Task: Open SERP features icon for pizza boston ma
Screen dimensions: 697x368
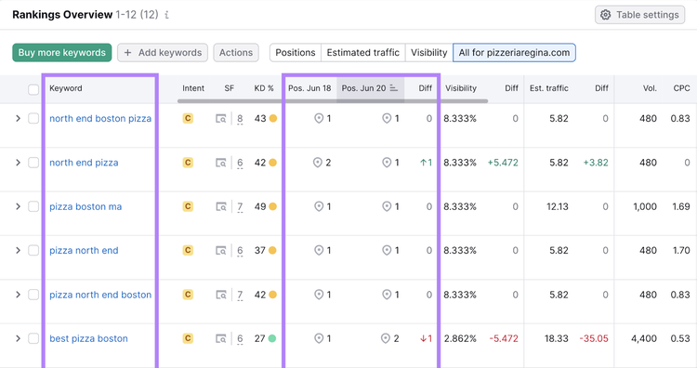Action: pyautogui.click(x=221, y=206)
